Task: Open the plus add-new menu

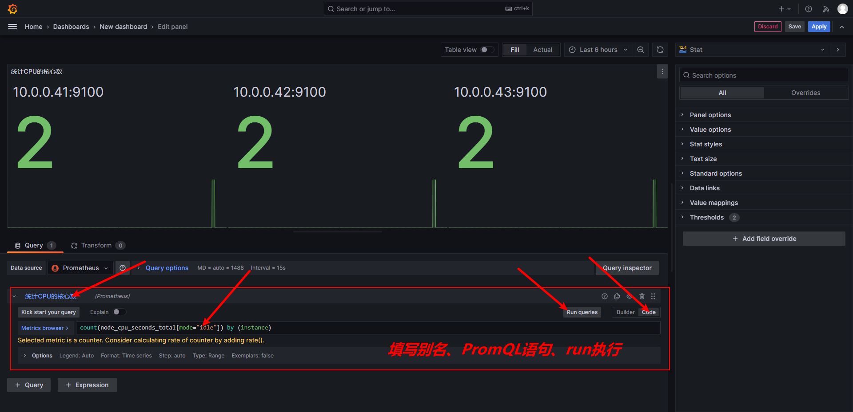Action: pos(785,9)
